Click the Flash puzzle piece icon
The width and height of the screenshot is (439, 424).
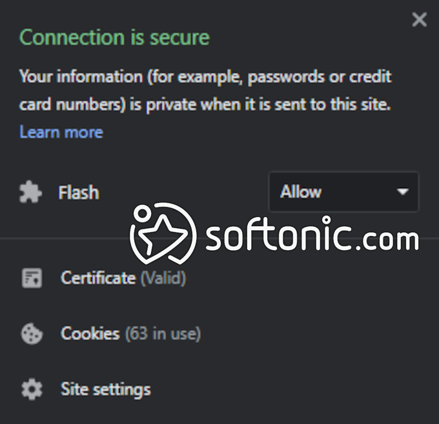point(30,193)
